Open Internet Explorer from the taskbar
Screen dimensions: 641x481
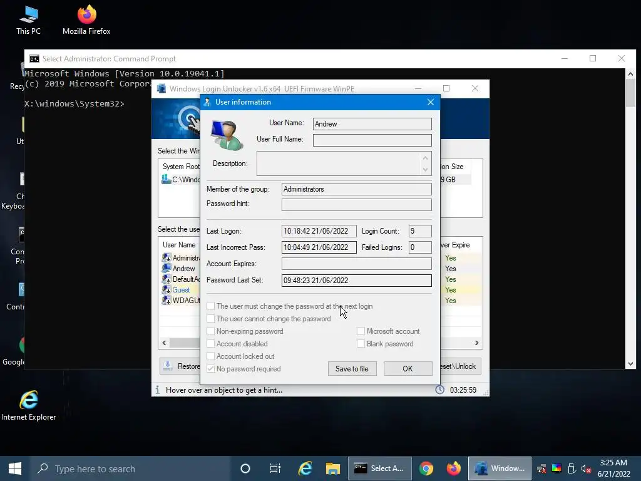coord(305,468)
